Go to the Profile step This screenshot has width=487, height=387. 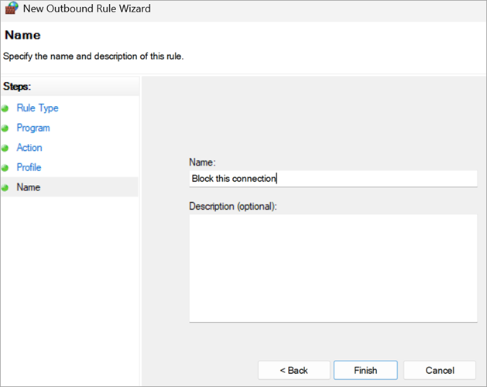click(29, 167)
